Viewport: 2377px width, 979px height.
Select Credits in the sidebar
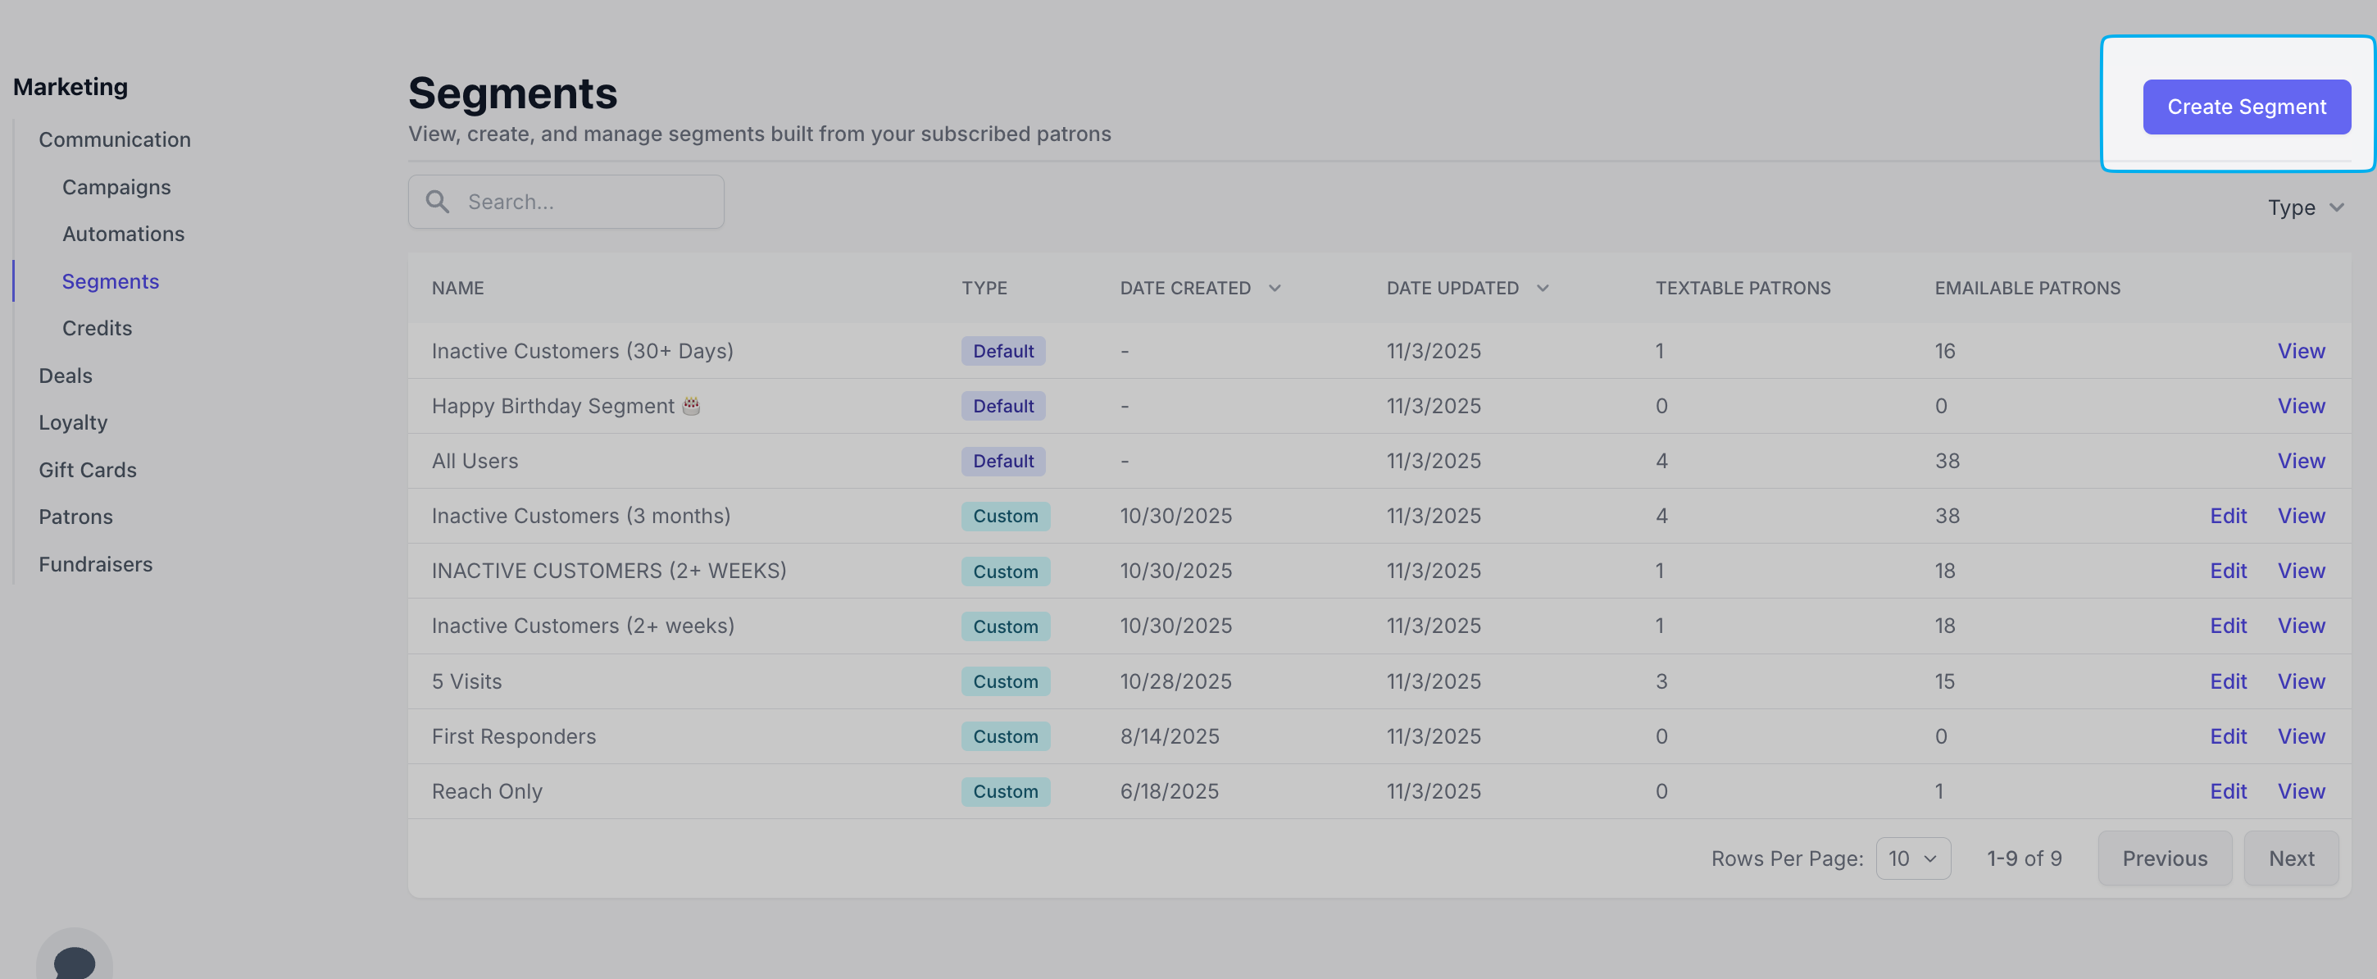pyautogui.click(x=97, y=329)
